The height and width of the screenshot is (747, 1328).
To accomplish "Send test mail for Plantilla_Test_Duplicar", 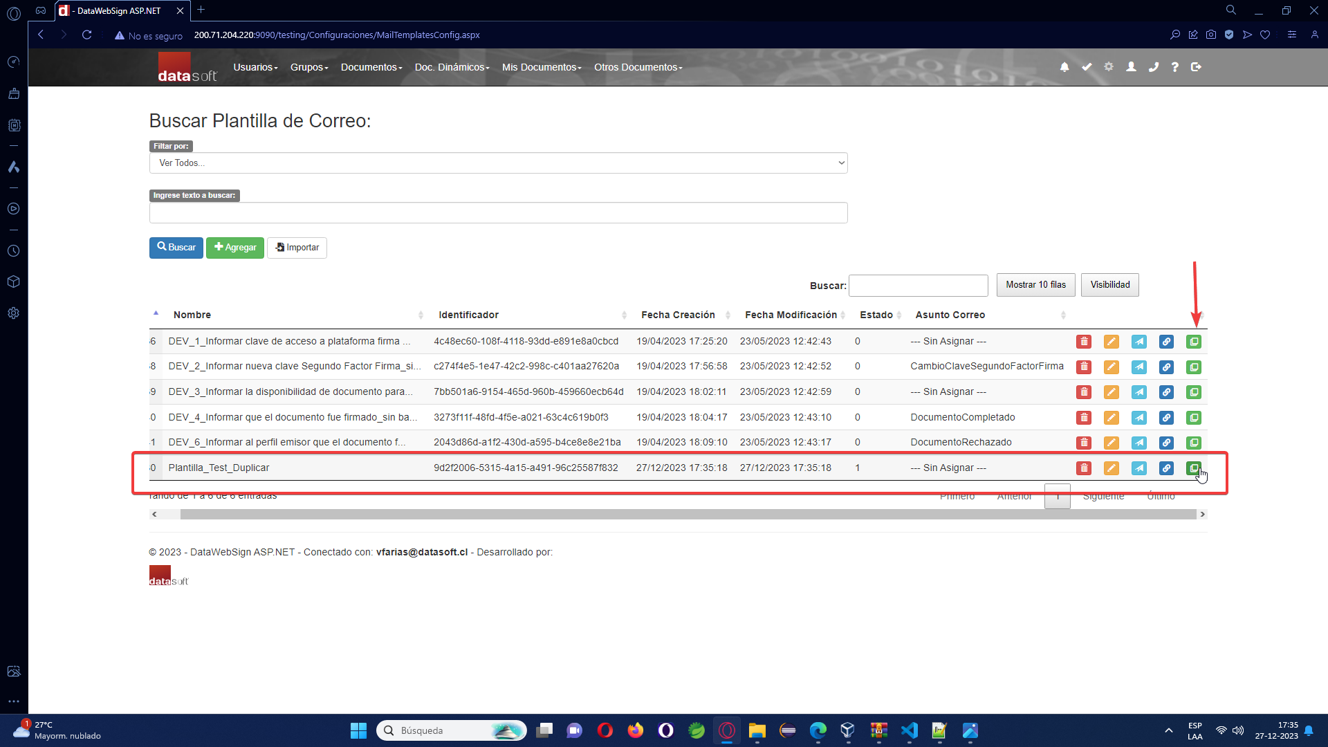I will 1139,468.
